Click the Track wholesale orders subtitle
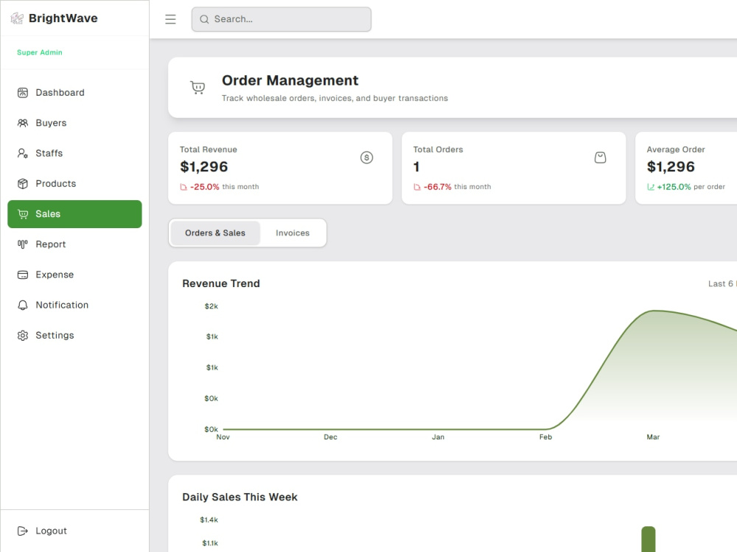Screen dimensions: 737x552 (335, 98)
